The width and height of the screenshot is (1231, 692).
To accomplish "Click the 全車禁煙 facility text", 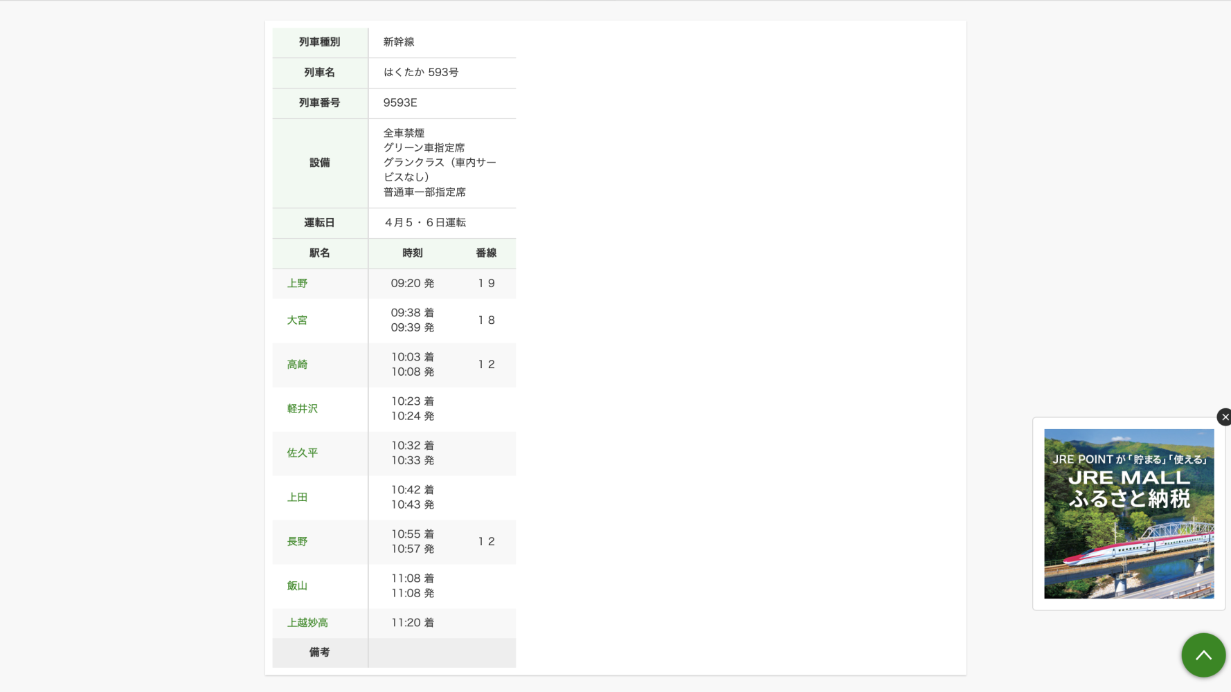I will [x=404, y=133].
